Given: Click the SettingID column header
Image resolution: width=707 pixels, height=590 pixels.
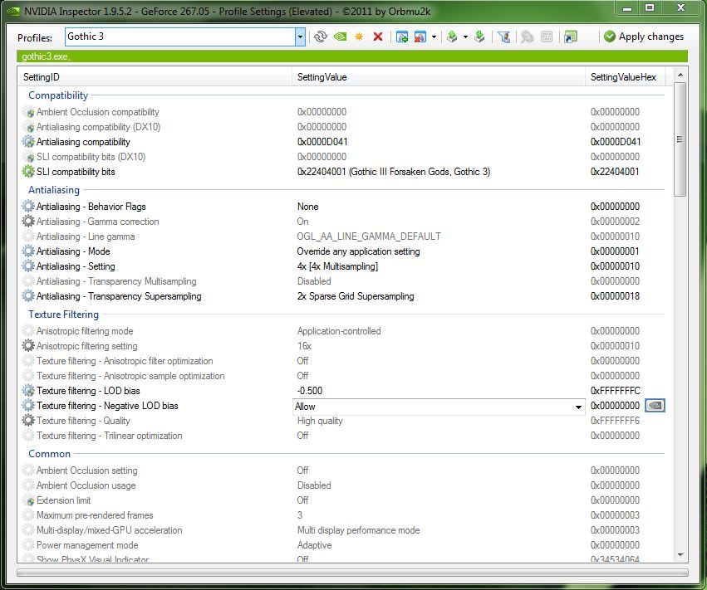Looking at the screenshot, I should 155,77.
